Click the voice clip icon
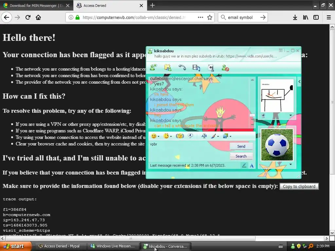Image resolution: width=335 pixels, height=251 pixels. pos(190,136)
